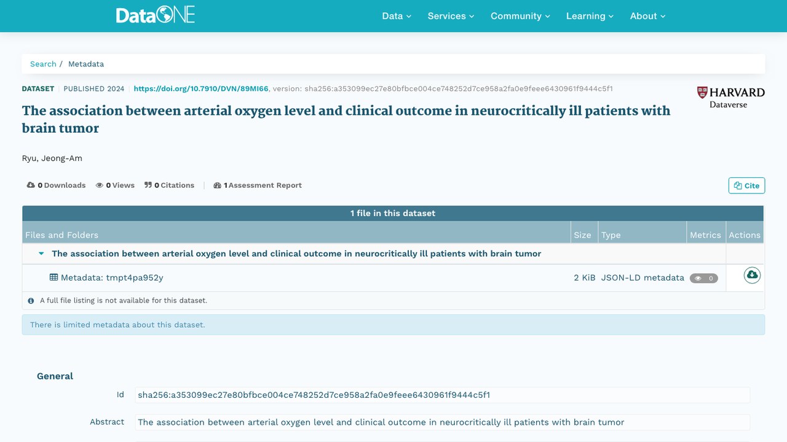Click the table icon next to Metadata: tmpt4pa952y
The image size is (787, 442).
pos(53,277)
